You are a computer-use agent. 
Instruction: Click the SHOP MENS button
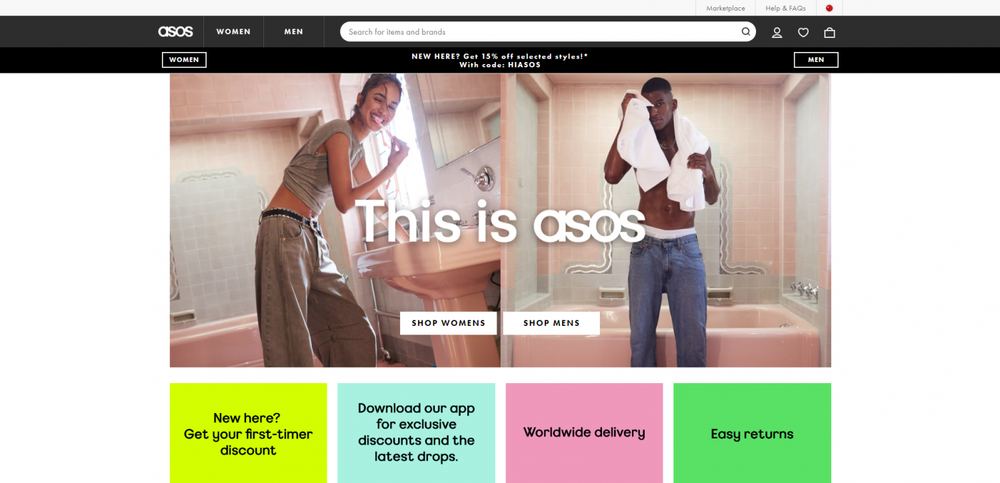(x=551, y=323)
